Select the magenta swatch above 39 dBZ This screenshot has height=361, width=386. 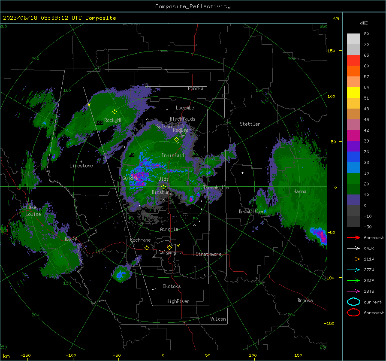click(353, 136)
